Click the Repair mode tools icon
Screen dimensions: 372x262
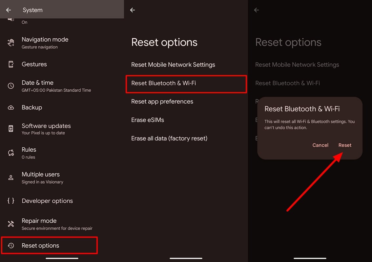11,224
